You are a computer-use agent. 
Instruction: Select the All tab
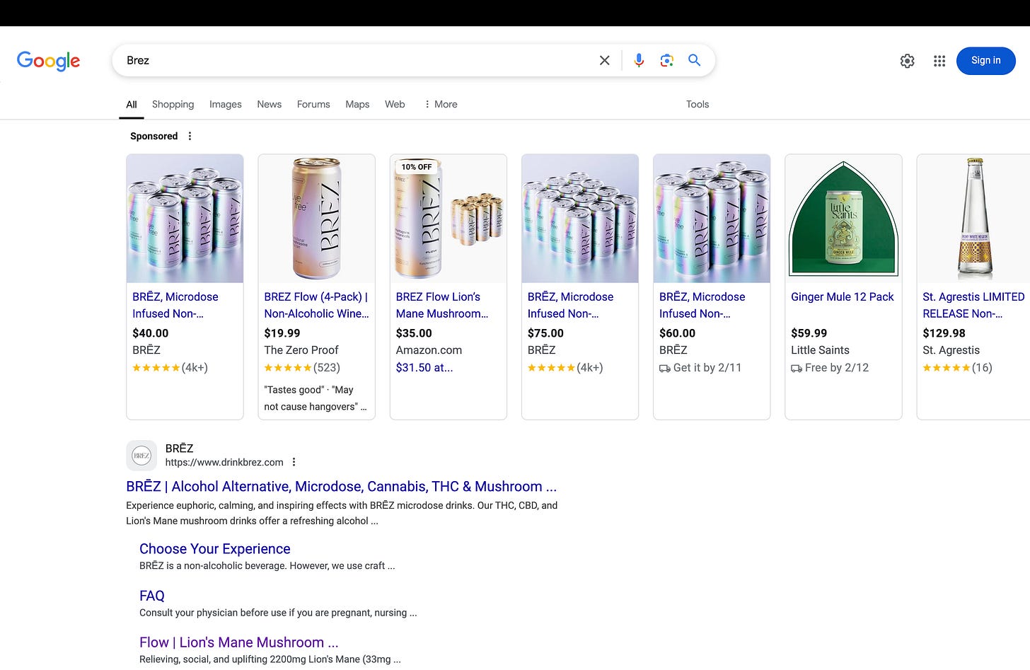coord(132,104)
